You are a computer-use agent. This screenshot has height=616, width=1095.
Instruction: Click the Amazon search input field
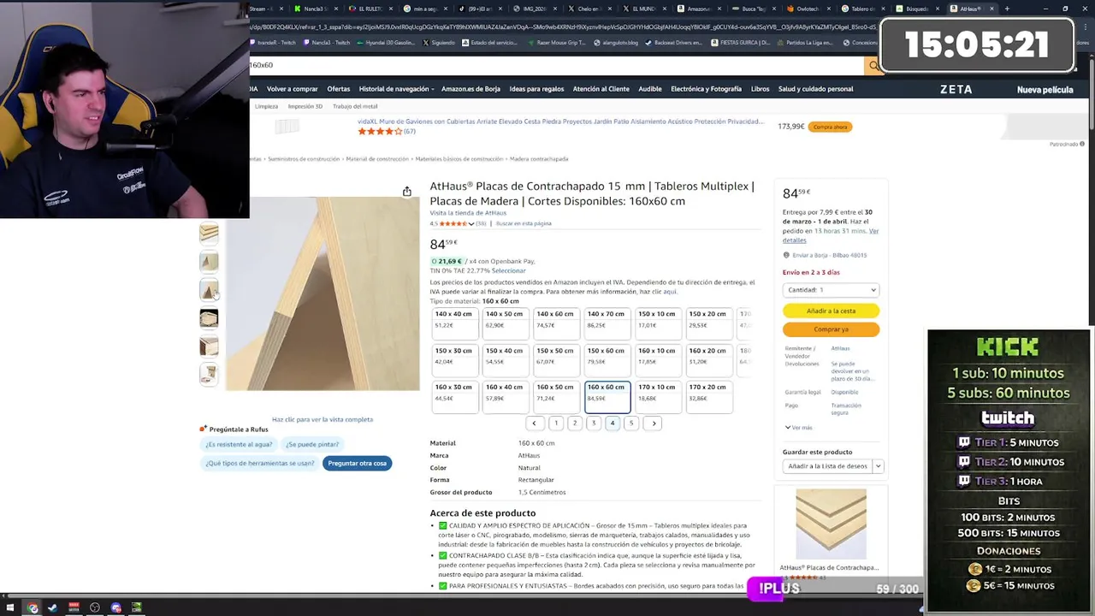556,65
